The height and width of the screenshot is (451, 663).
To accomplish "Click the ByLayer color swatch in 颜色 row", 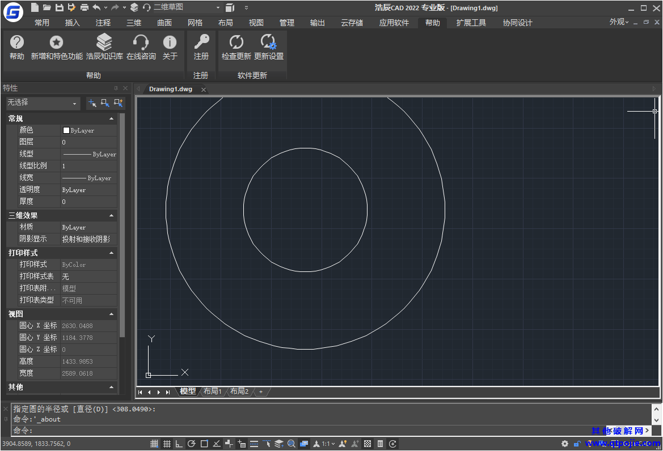I will pyautogui.click(x=66, y=130).
